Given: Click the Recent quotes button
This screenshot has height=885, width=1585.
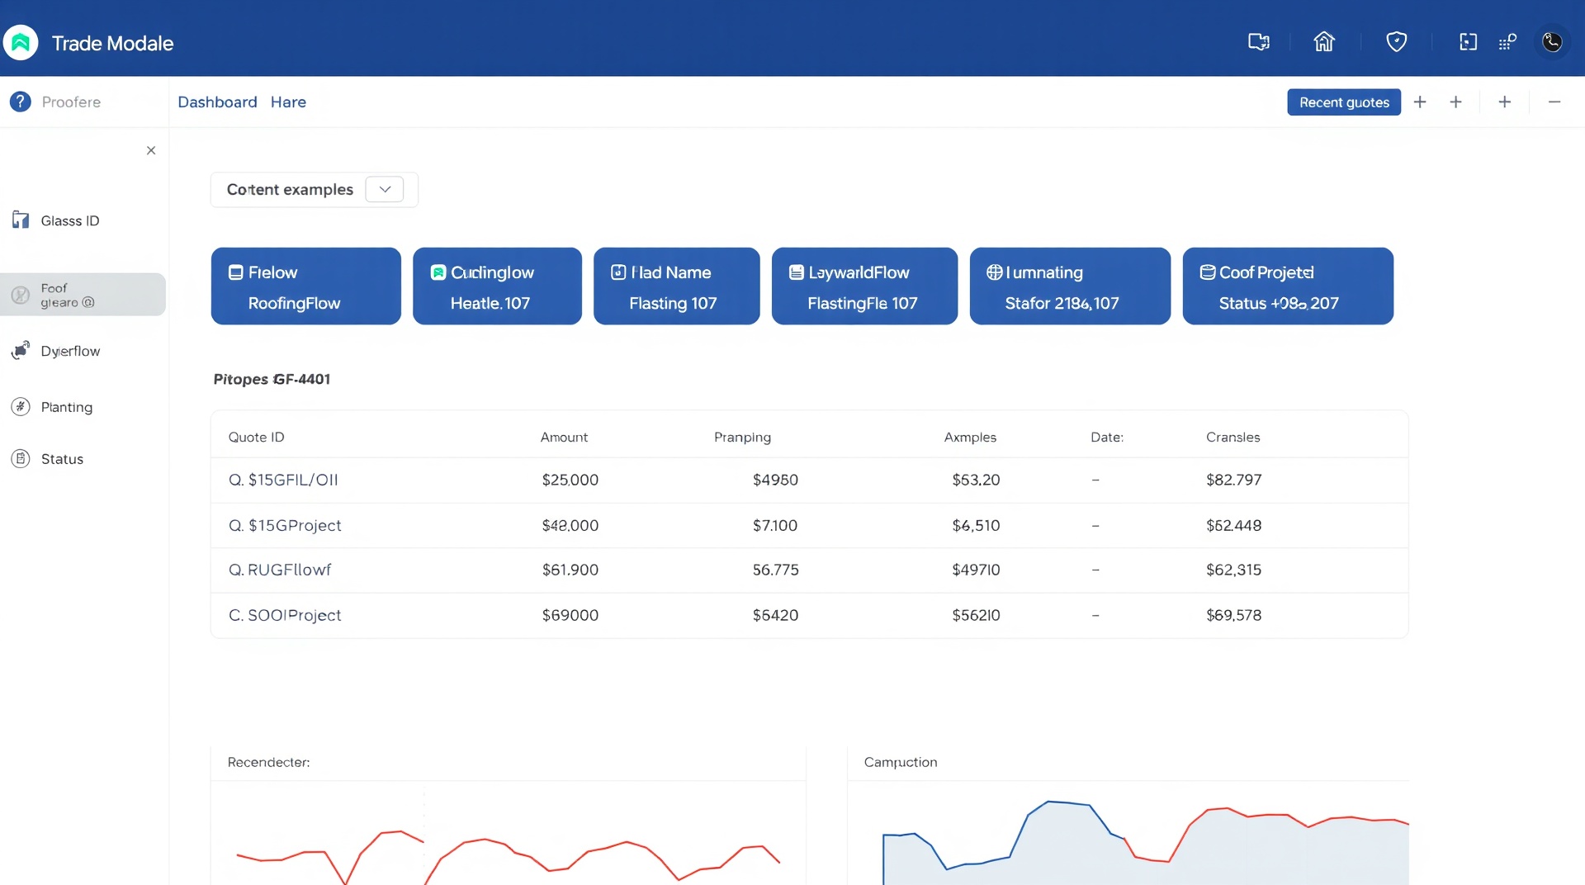Looking at the screenshot, I should 1344,102.
